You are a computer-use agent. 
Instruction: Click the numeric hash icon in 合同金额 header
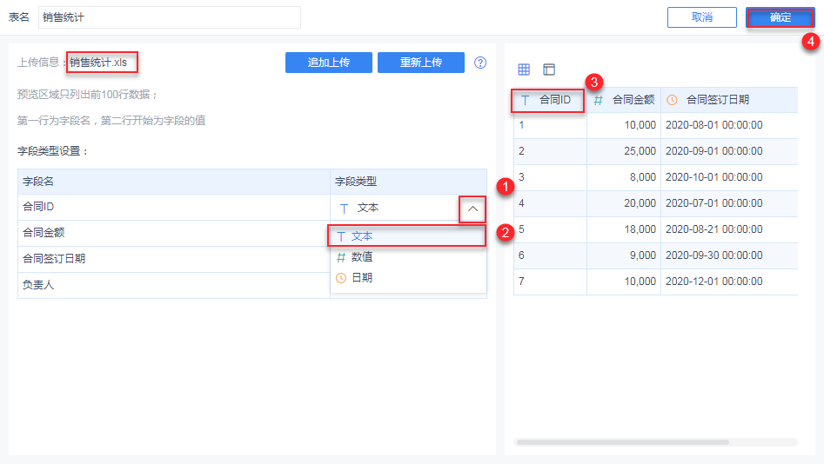tap(598, 100)
